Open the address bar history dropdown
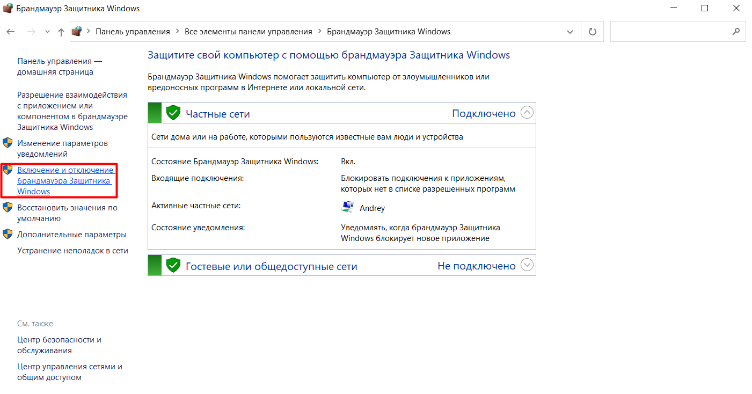Image resolution: width=752 pixels, height=394 pixels. click(570, 32)
